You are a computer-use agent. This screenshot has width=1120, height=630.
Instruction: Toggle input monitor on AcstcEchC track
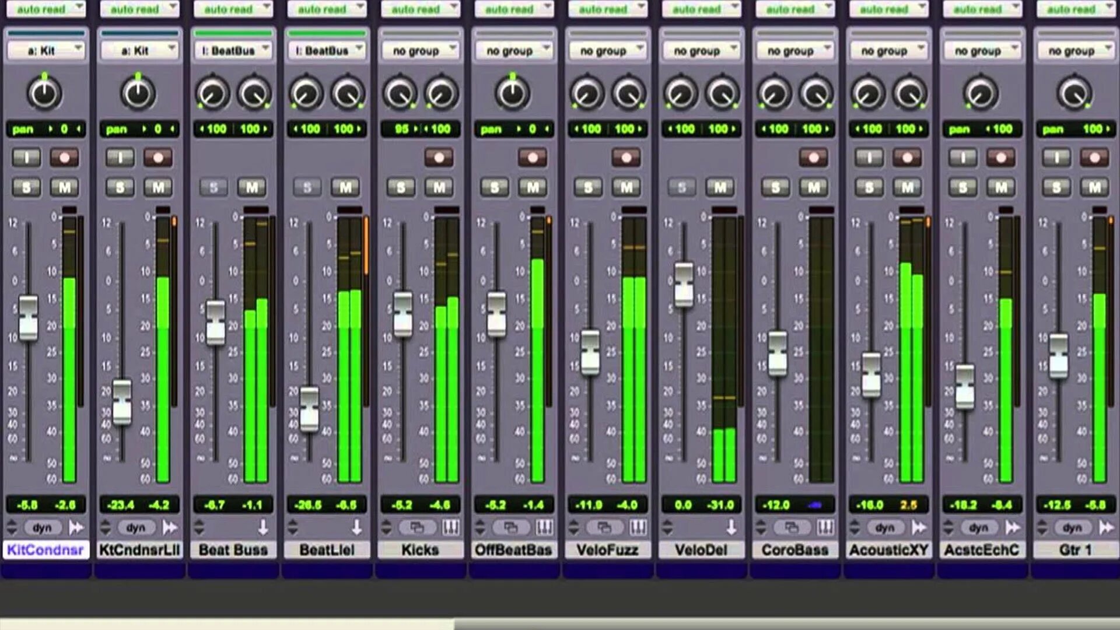click(963, 157)
